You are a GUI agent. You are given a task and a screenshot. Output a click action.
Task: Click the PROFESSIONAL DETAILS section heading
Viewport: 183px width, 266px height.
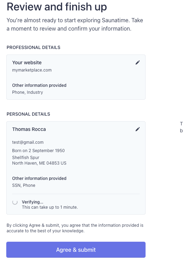tap(33, 48)
